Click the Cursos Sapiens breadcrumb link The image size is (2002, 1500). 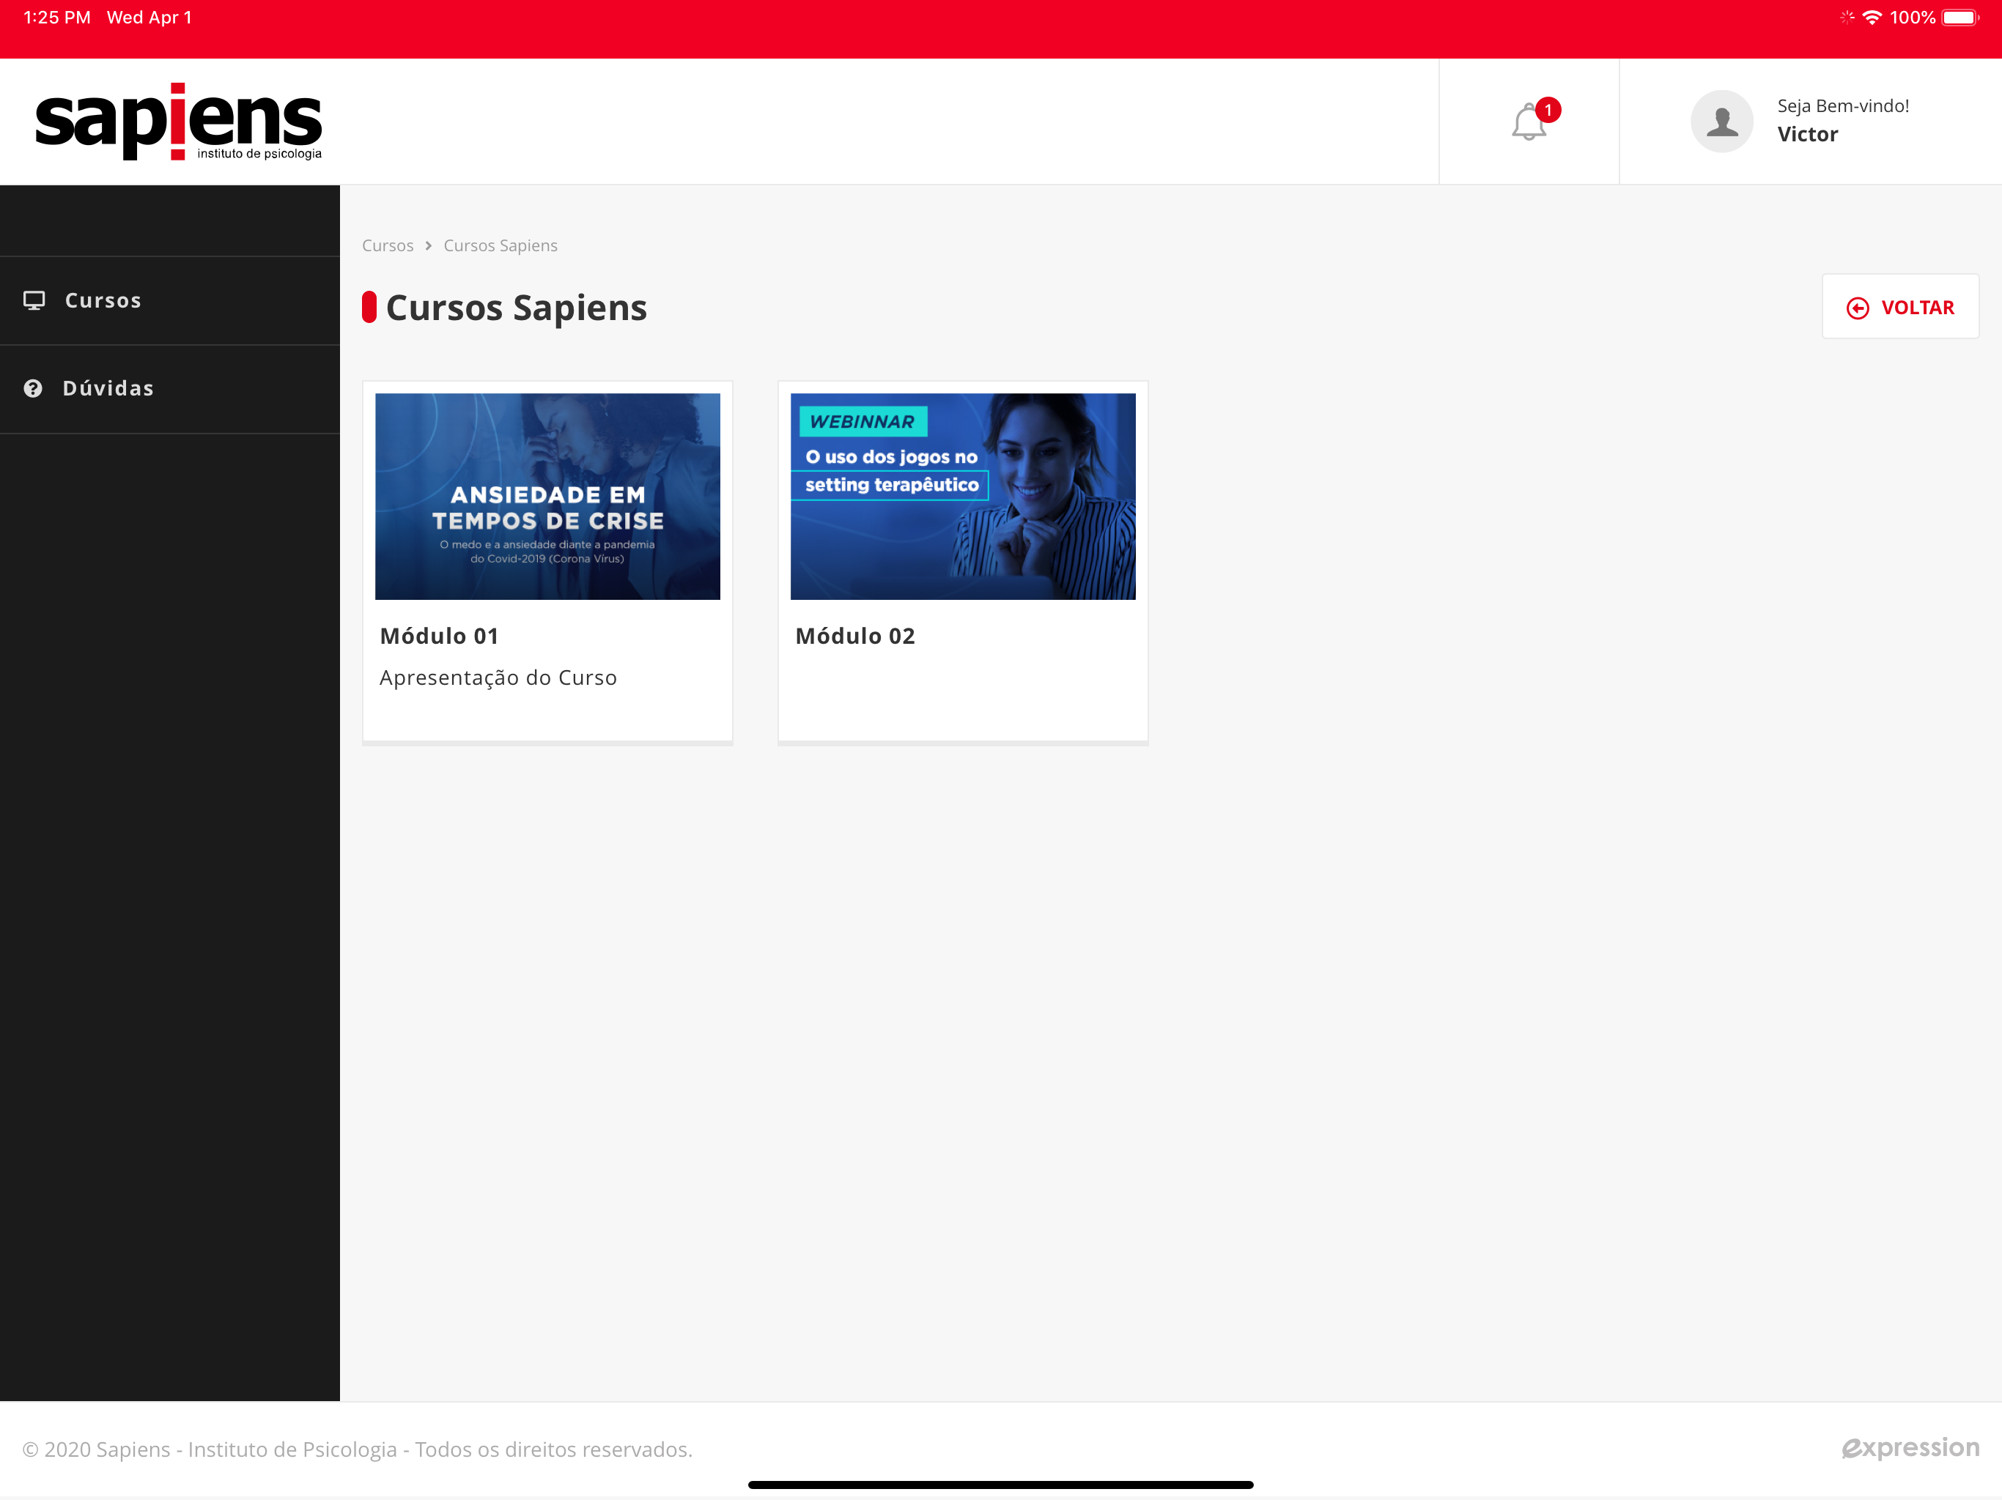500,245
